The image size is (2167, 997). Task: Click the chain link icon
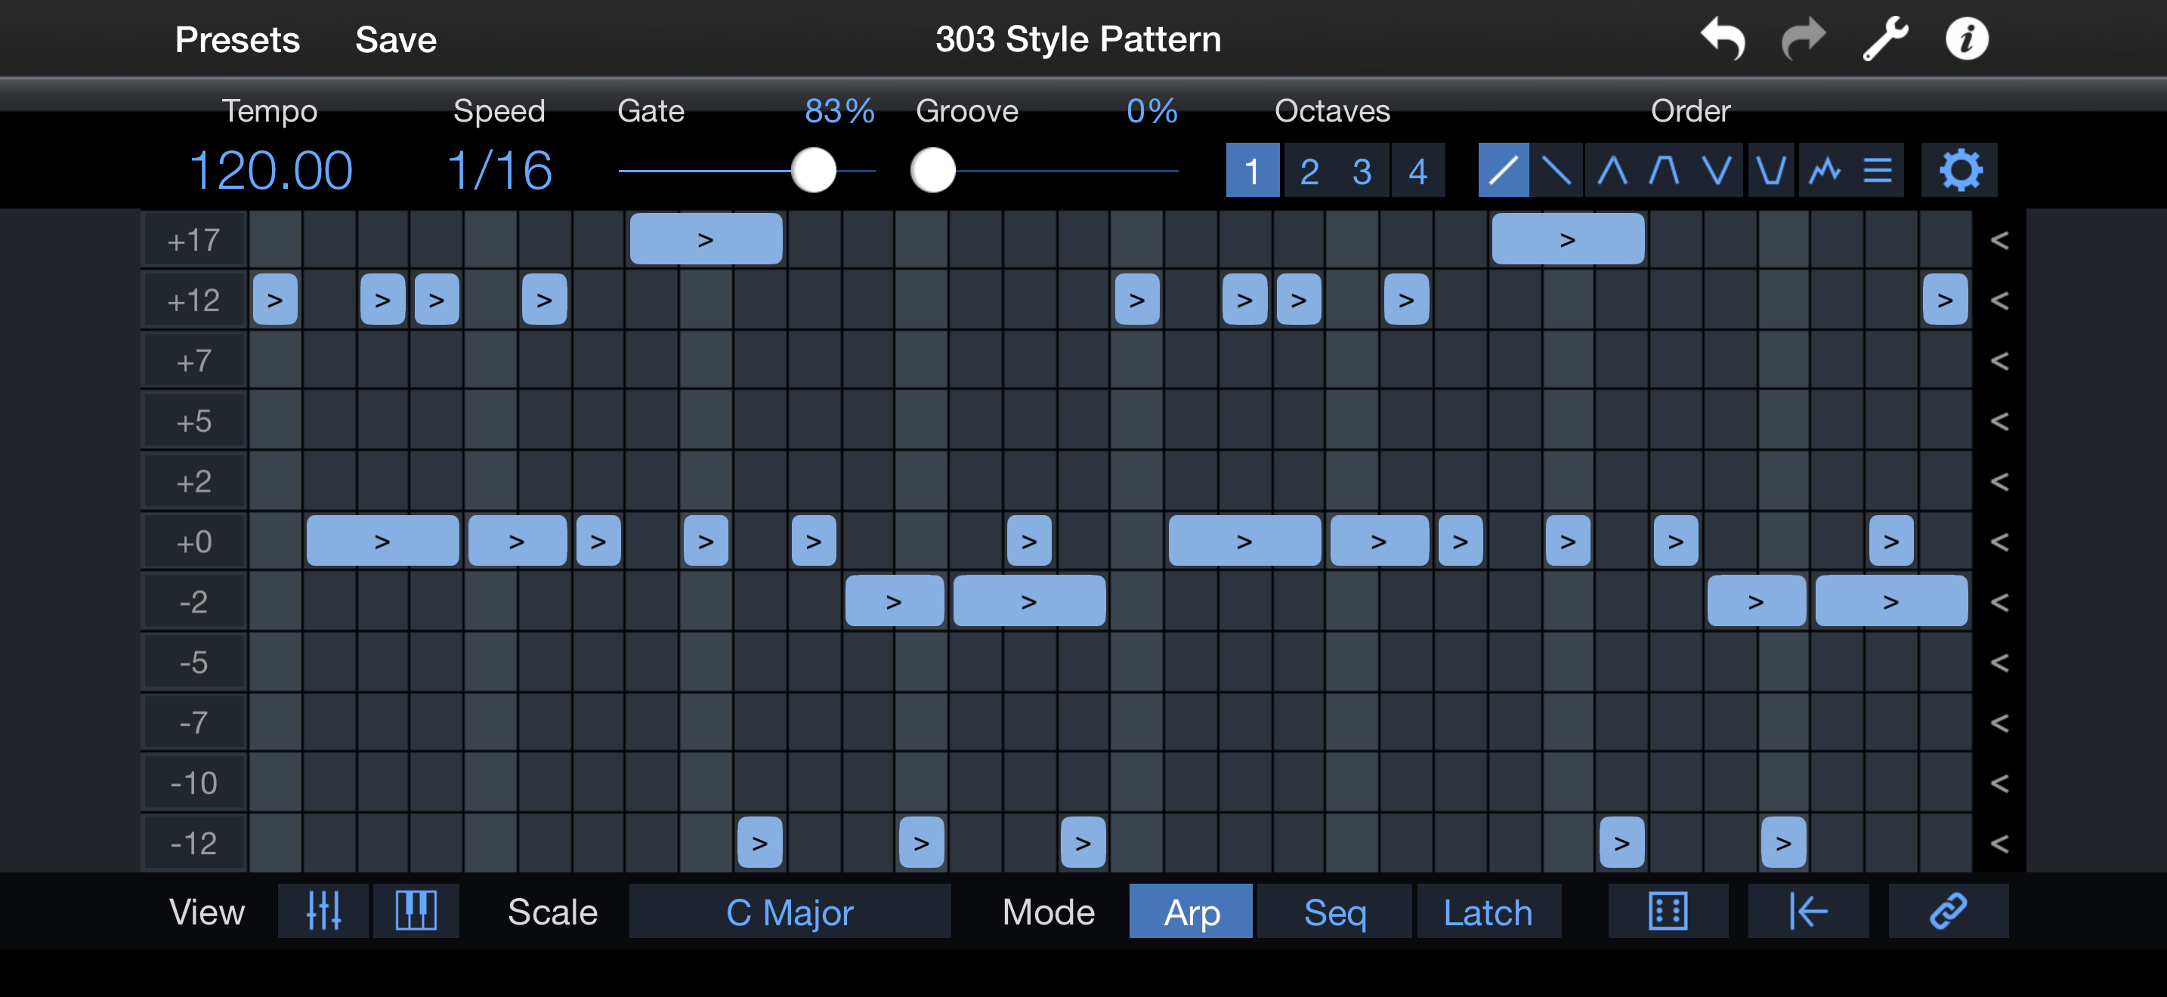pos(1949,910)
